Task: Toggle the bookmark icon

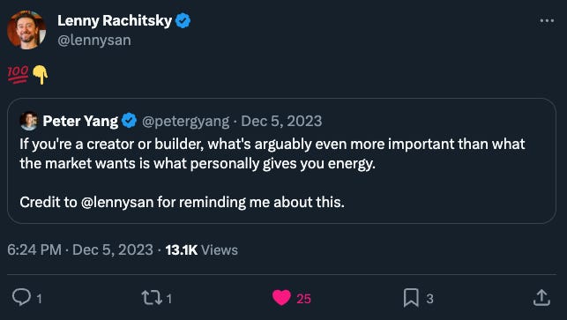Action: pyautogui.click(x=411, y=298)
